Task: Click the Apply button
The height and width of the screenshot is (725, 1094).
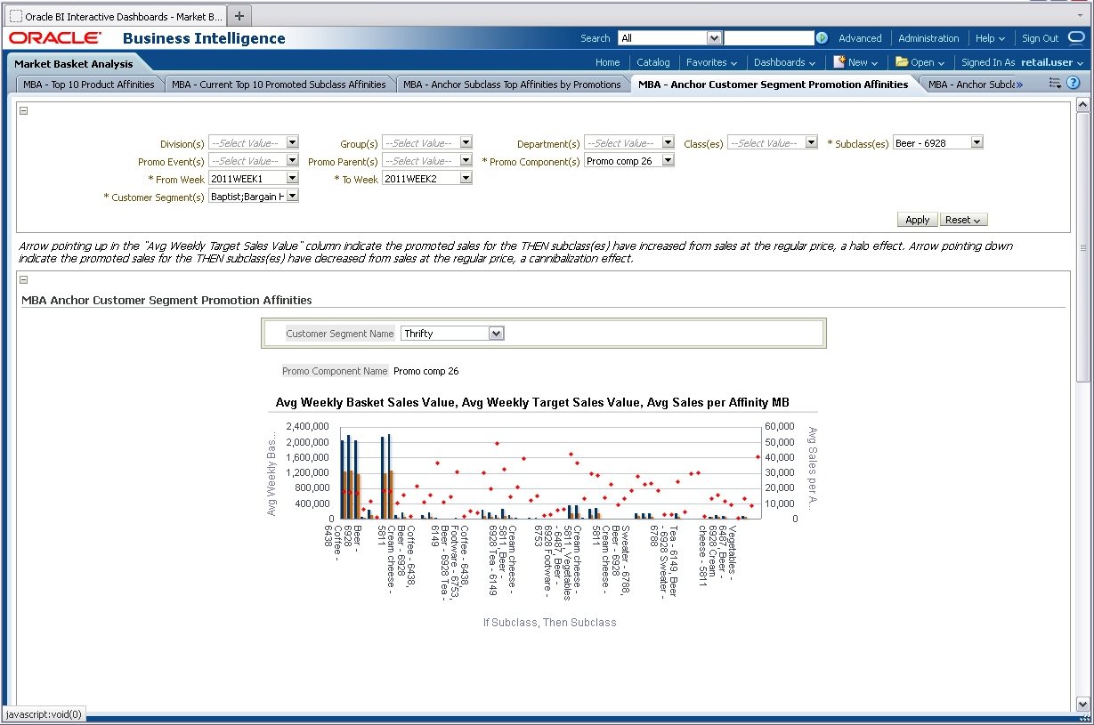Action: [x=917, y=219]
